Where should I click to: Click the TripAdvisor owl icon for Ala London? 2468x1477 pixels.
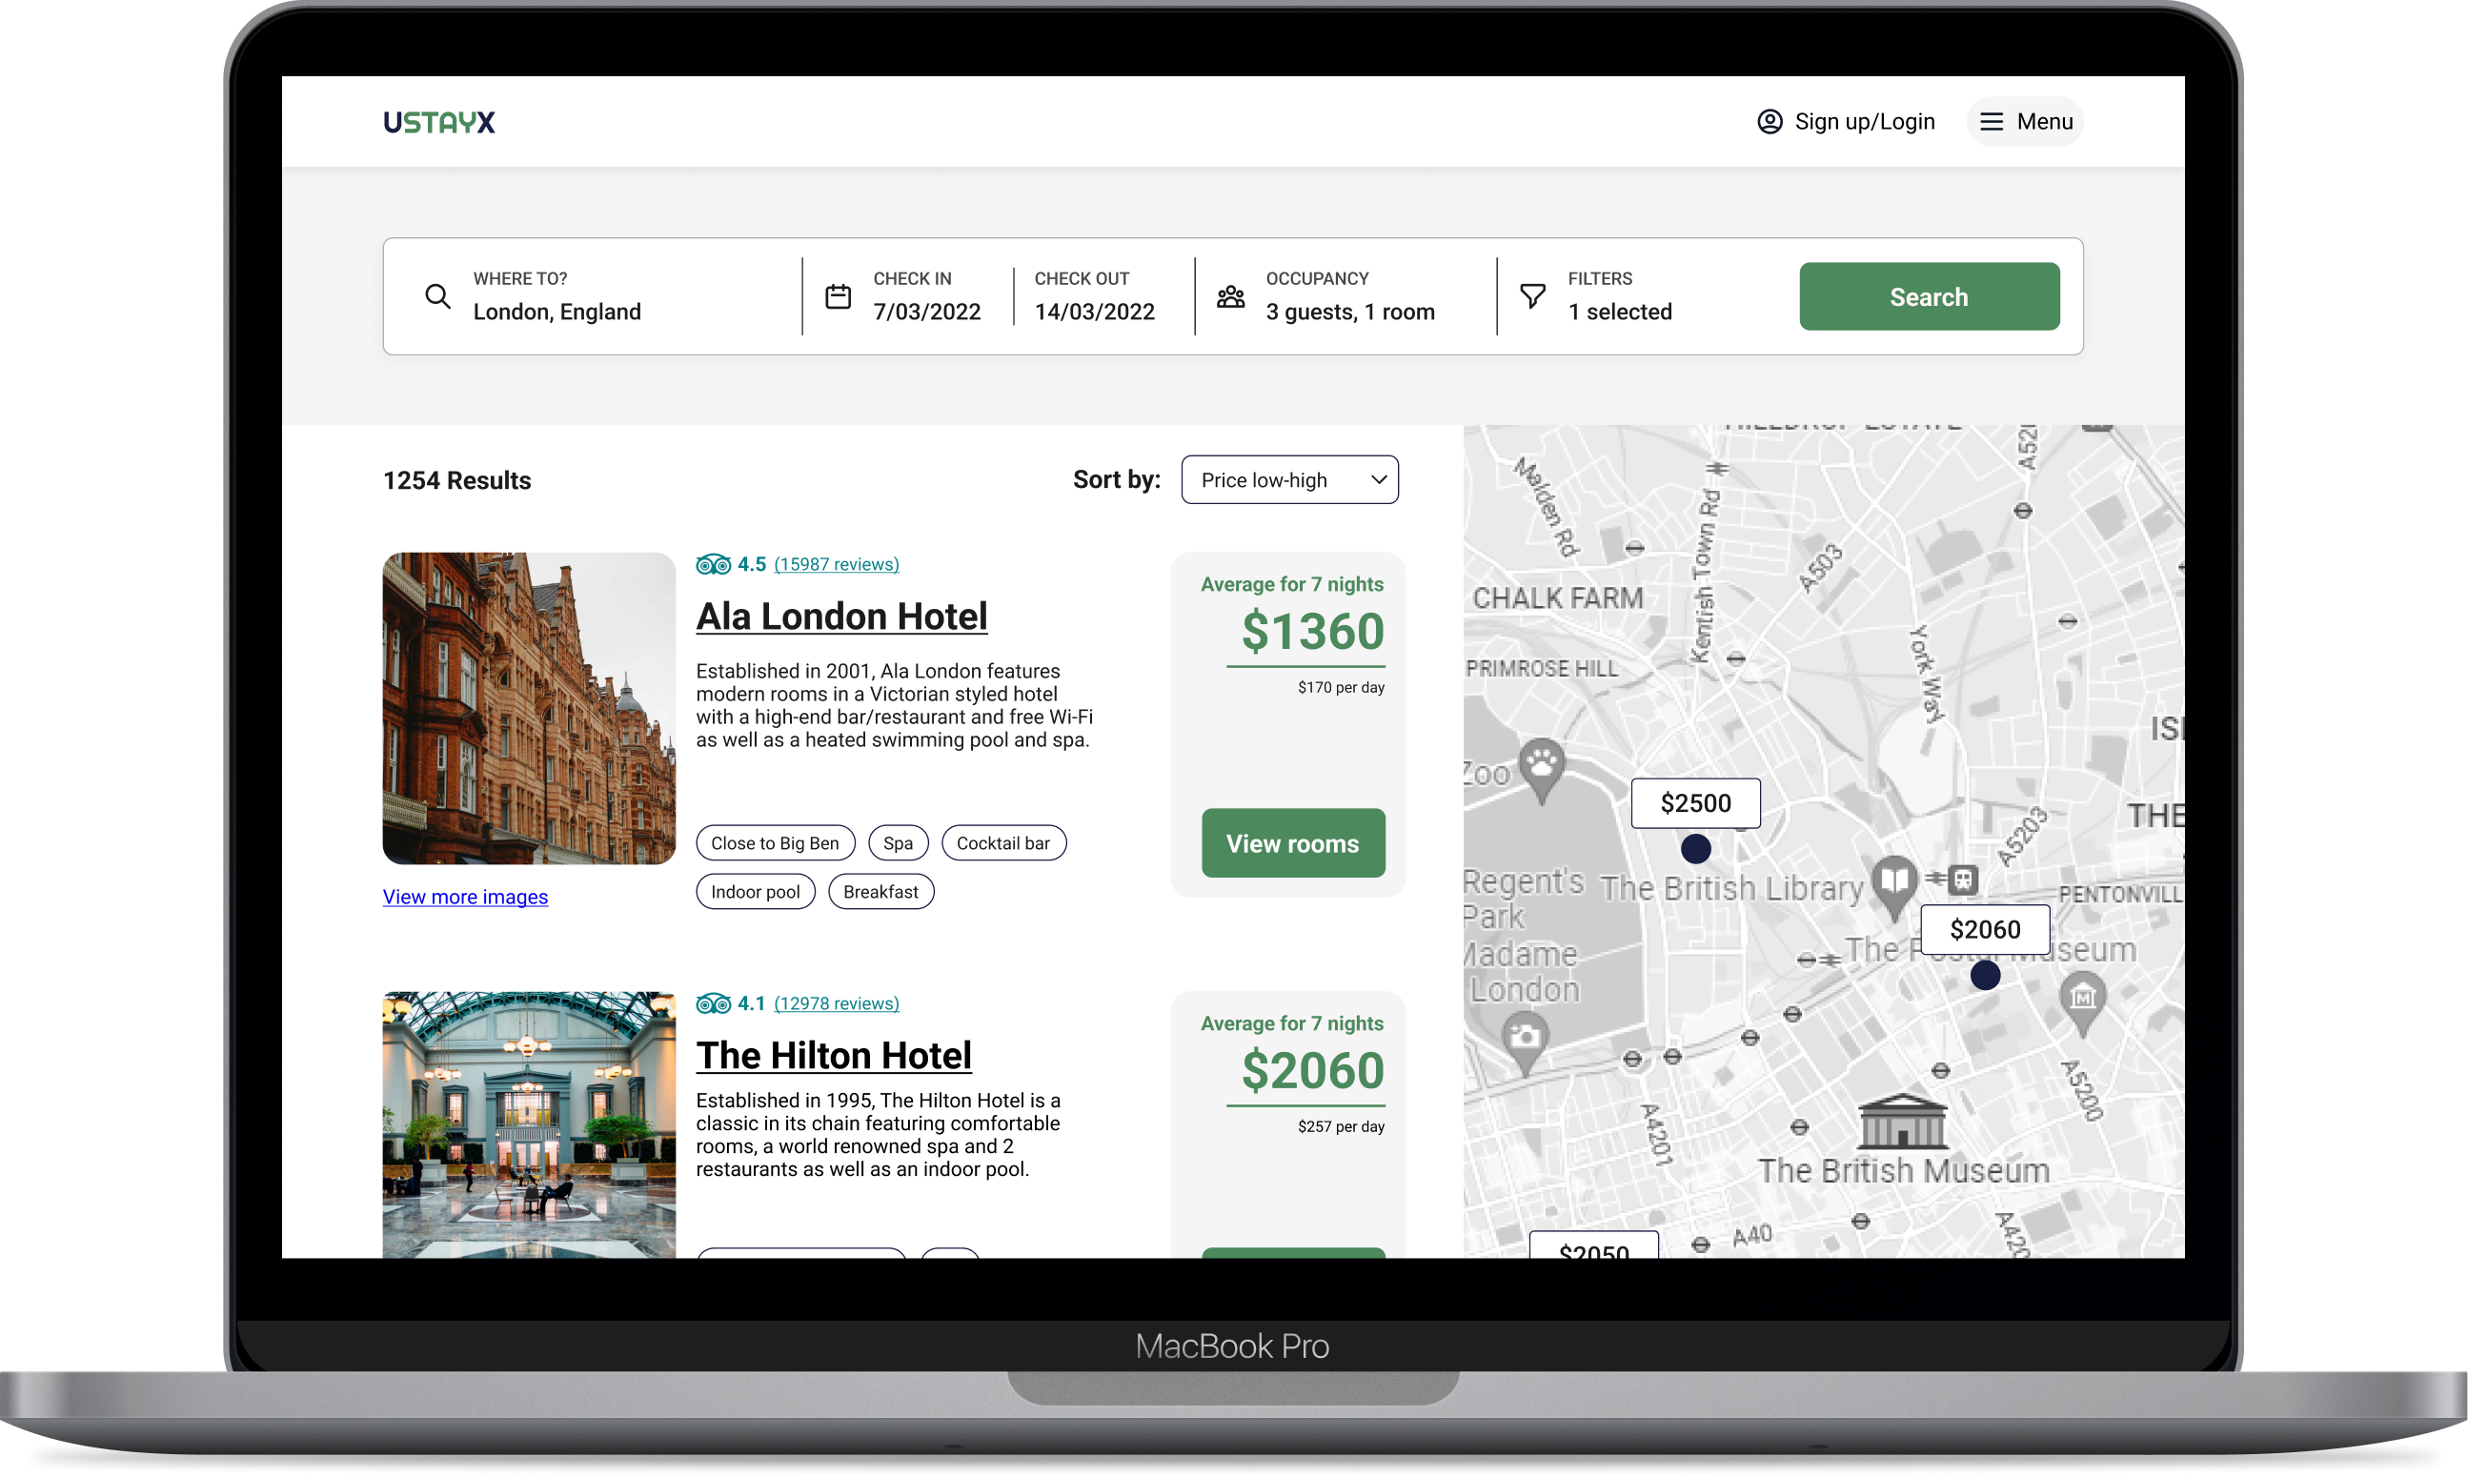click(713, 564)
